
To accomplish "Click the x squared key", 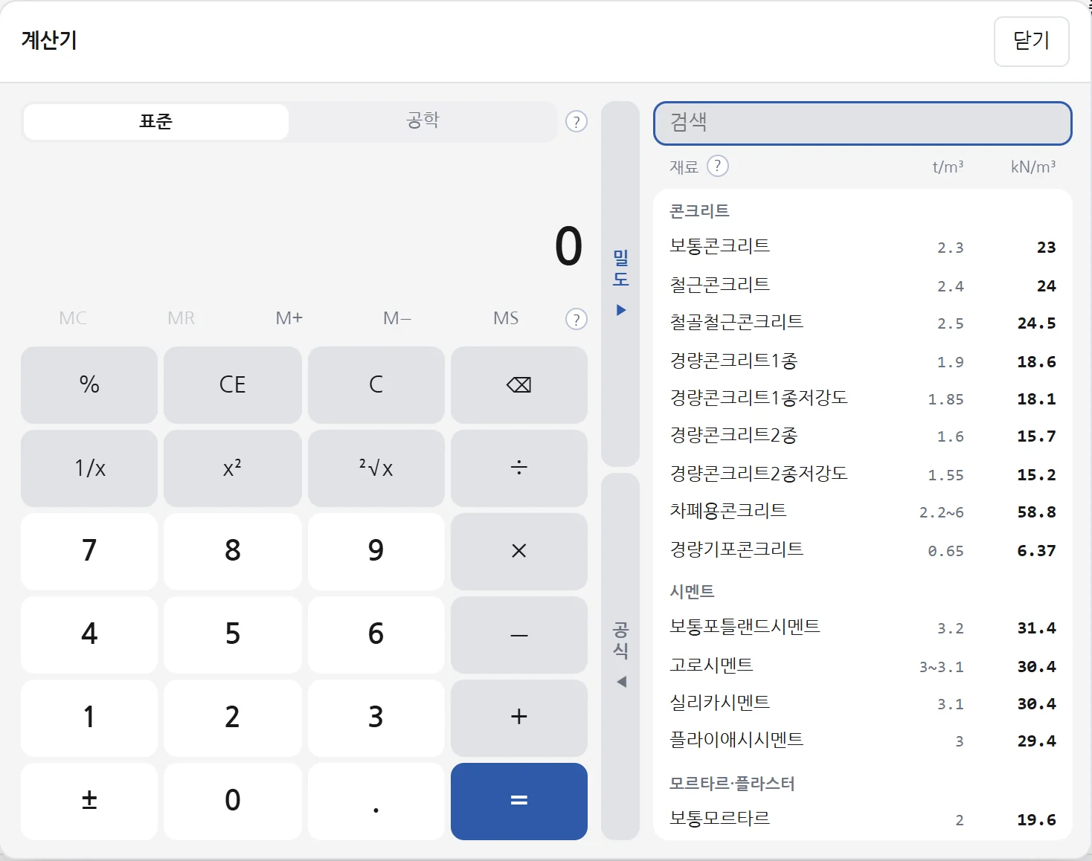I will [233, 468].
